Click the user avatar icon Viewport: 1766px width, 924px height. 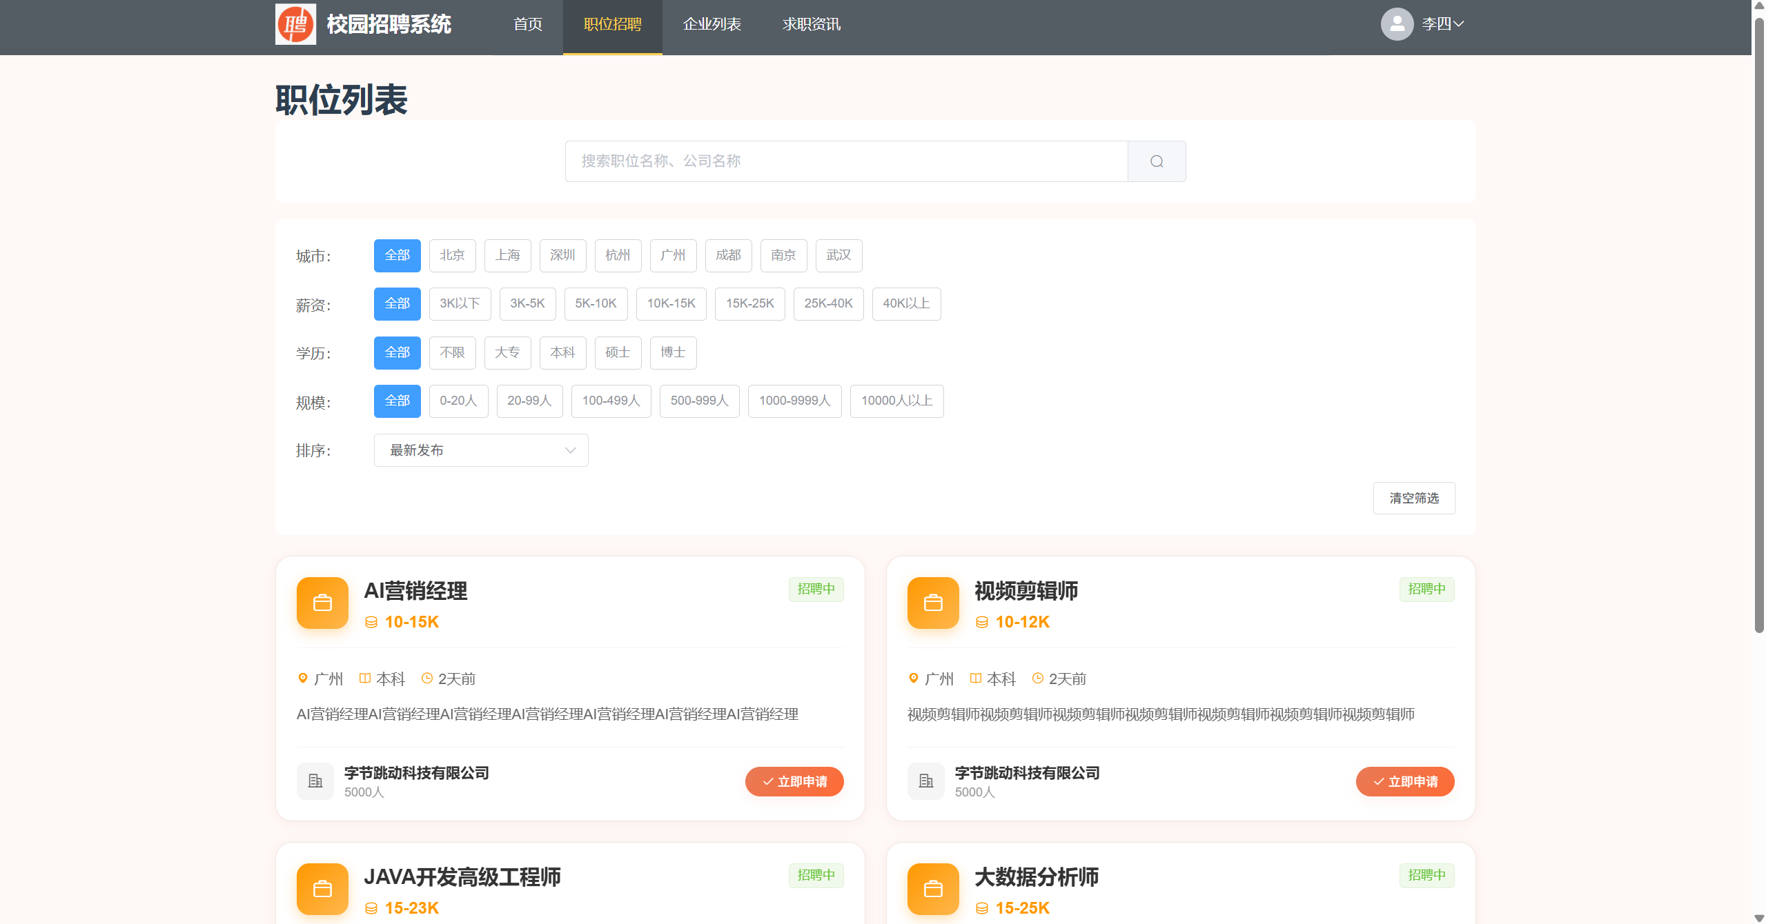tap(1397, 24)
